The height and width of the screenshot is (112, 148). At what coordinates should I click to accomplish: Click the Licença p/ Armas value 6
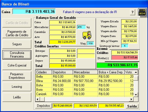125,46
